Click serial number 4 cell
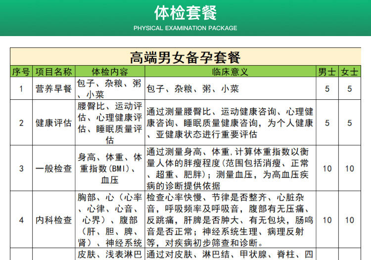The width and height of the screenshot is (371, 260). [x=21, y=219]
